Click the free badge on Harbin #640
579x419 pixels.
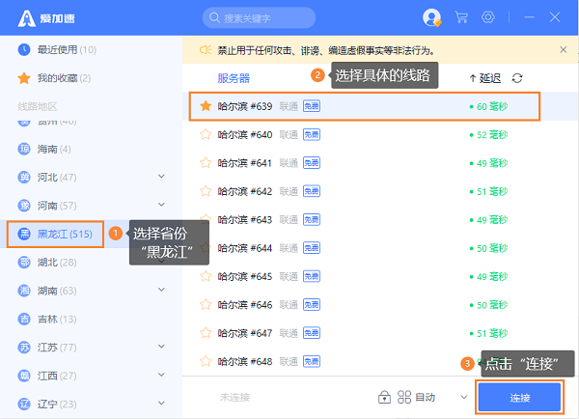coord(312,134)
